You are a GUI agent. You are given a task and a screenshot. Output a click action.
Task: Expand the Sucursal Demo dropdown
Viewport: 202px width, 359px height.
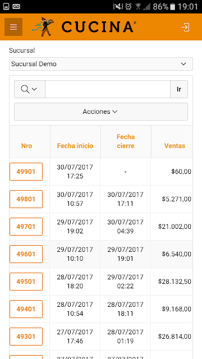(x=101, y=64)
